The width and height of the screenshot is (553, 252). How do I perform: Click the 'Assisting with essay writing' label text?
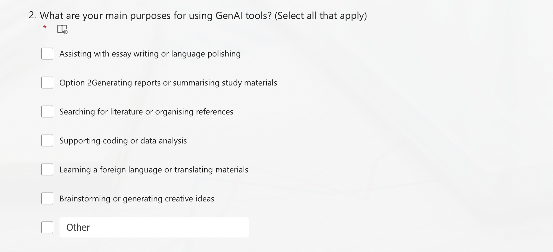tap(150, 54)
